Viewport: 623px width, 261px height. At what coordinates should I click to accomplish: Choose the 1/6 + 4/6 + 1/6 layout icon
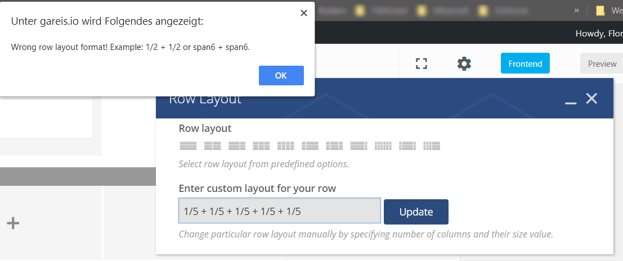pyautogui.click(x=407, y=146)
